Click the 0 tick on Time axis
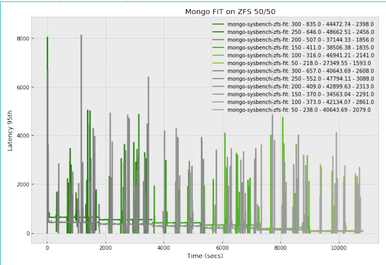The image size is (386, 265). (47, 248)
